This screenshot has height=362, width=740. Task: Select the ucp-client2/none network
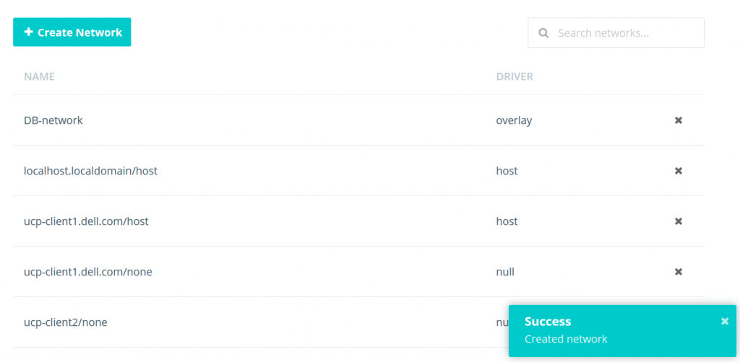65,322
